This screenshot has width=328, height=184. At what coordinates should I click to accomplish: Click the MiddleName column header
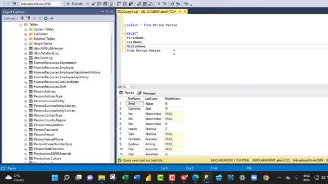[173, 99]
